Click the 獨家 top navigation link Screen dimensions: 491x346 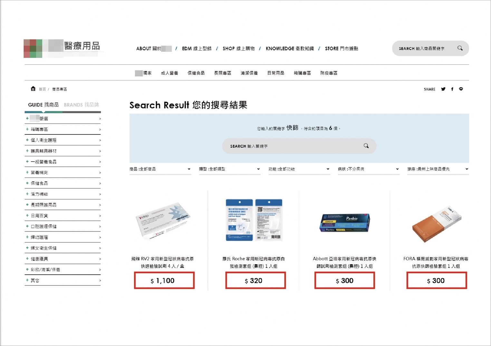[x=143, y=73]
